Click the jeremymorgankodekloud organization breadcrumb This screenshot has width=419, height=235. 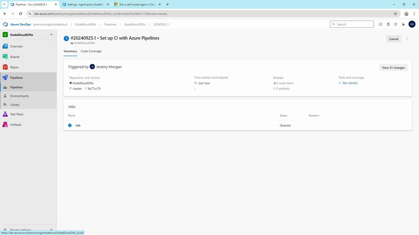click(50, 24)
